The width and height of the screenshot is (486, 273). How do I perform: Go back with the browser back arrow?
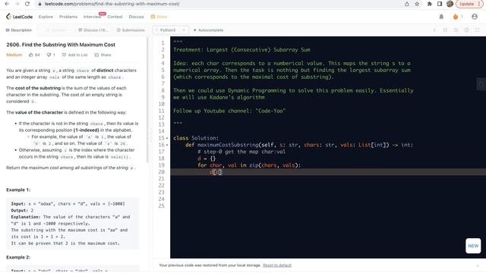(x=7, y=4)
